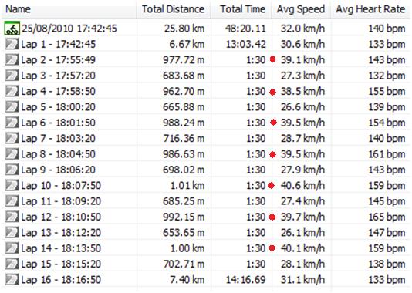Sort by Total Time column header
Image resolution: width=412 pixels, height=293 pixels.
241,9
